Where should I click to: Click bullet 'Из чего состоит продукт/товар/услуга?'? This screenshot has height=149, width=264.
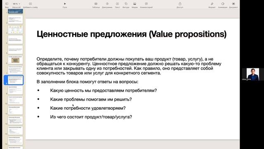pos(91,117)
